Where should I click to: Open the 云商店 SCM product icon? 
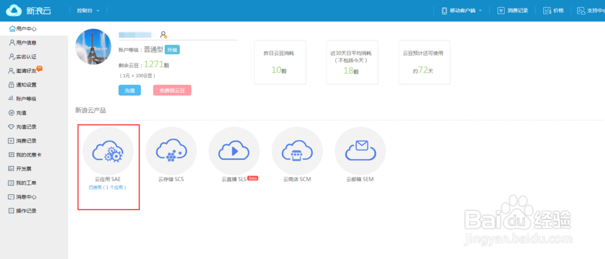tap(297, 152)
